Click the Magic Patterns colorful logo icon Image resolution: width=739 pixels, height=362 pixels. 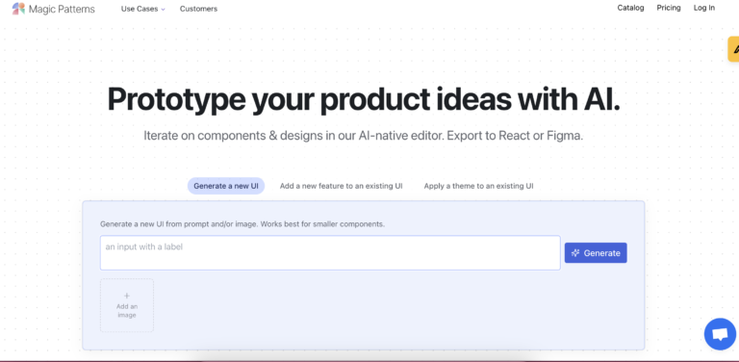pos(18,9)
